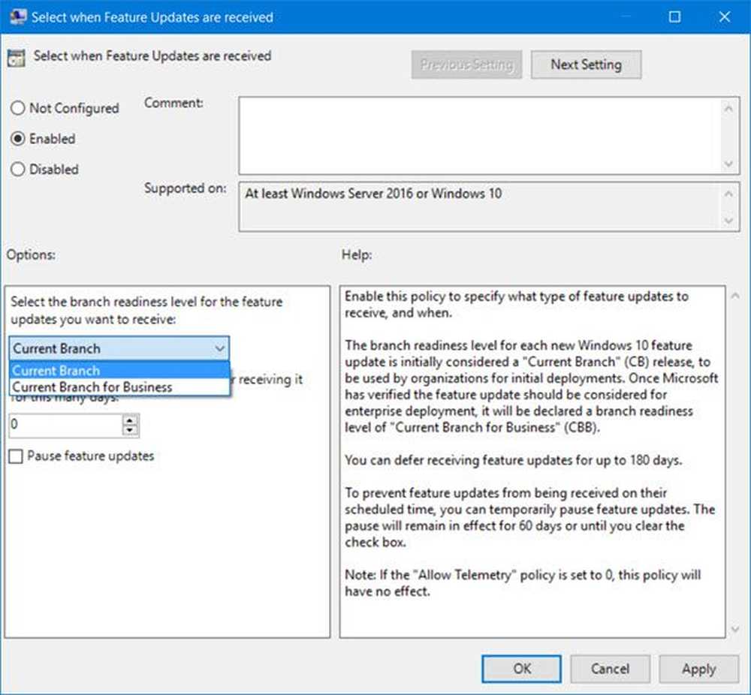This screenshot has height=695, width=751.
Task: Click the down arrow to decrease deferral days
Action: coord(130,430)
